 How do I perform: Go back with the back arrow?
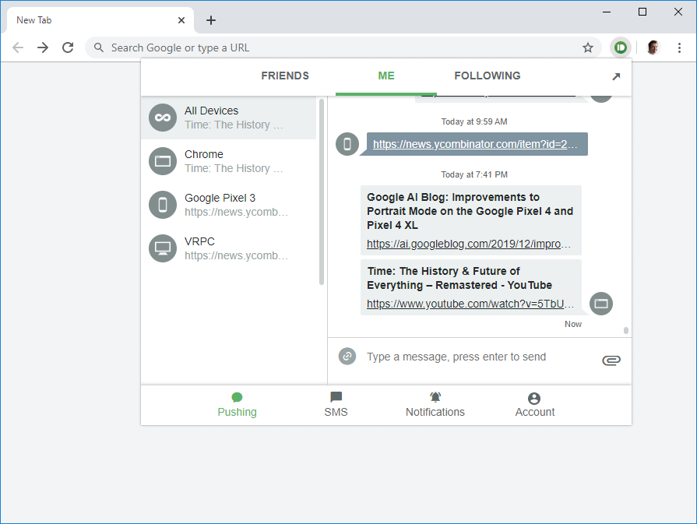(18, 47)
